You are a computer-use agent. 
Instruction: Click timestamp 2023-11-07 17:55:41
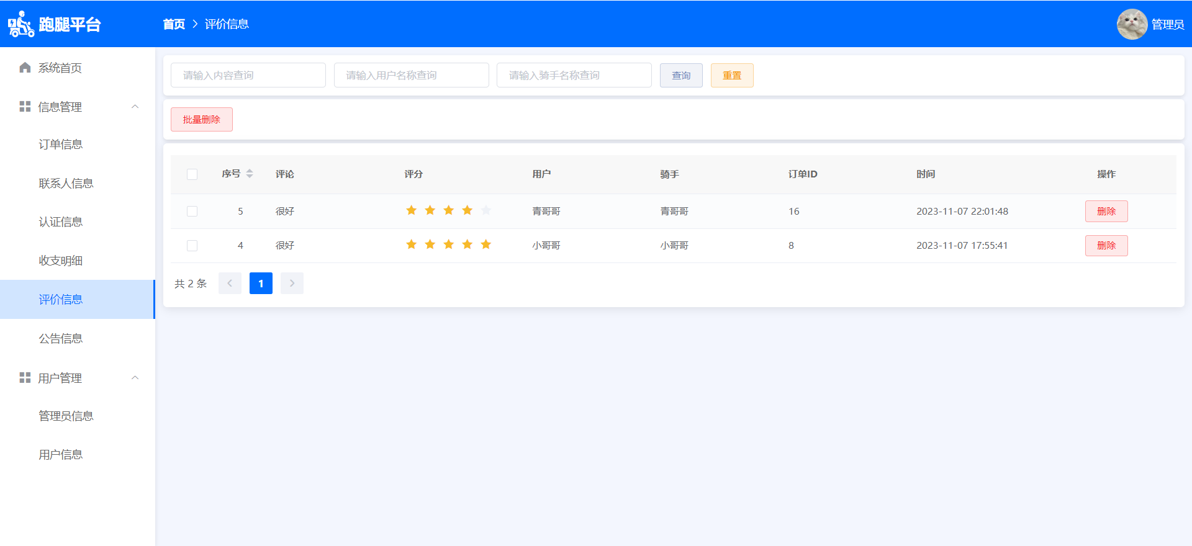[962, 245]
